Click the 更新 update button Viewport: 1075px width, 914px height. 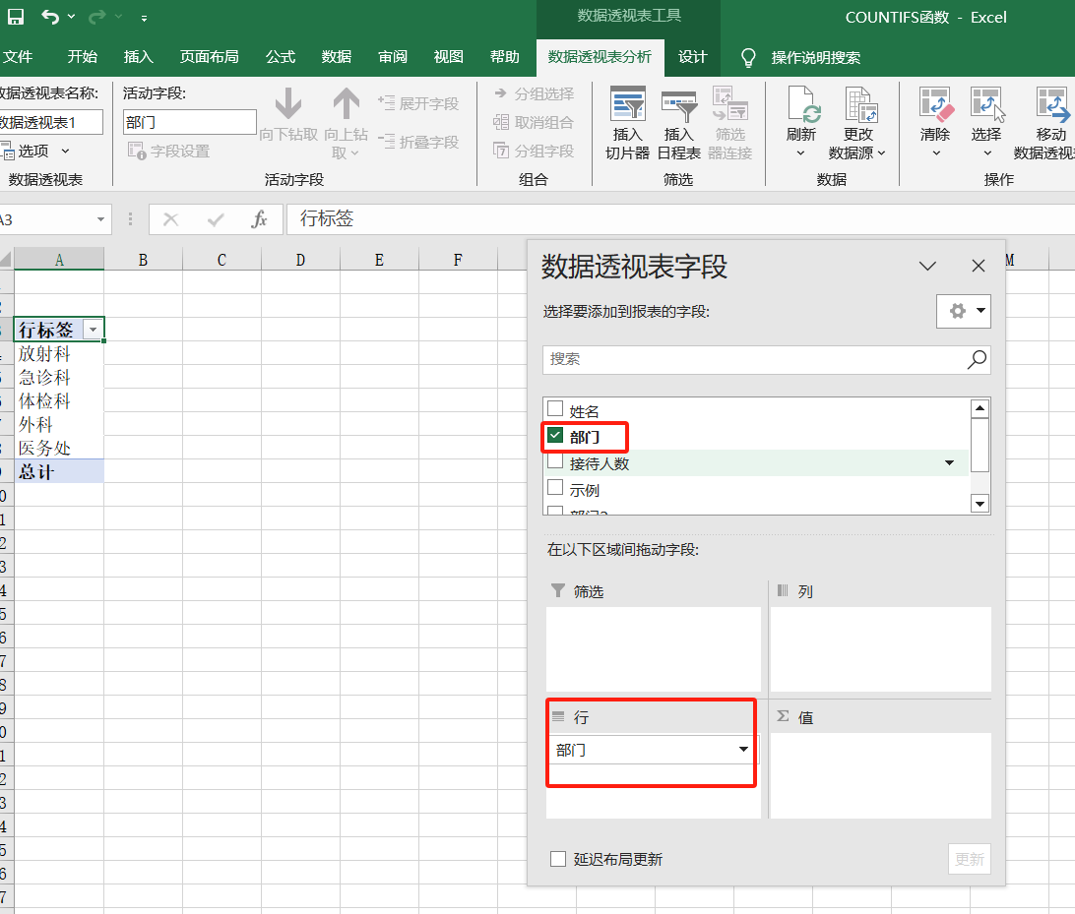pyautogui.click(x=970, y=859)
